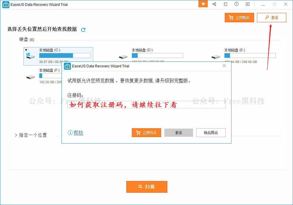Click 立即购买 button inside the dialog
This screenshot has height=205, width=293.
[146, 133]
